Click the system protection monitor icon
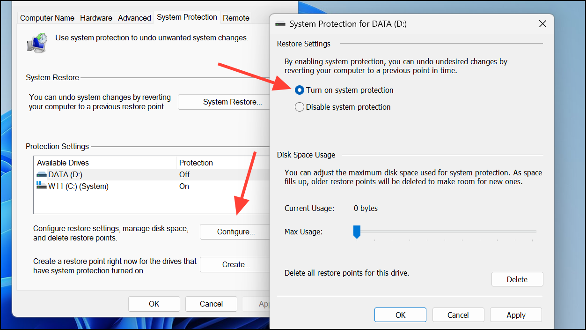Image resolution: width=586 pixels, height=330 pixels. click(x=37, y=42)
